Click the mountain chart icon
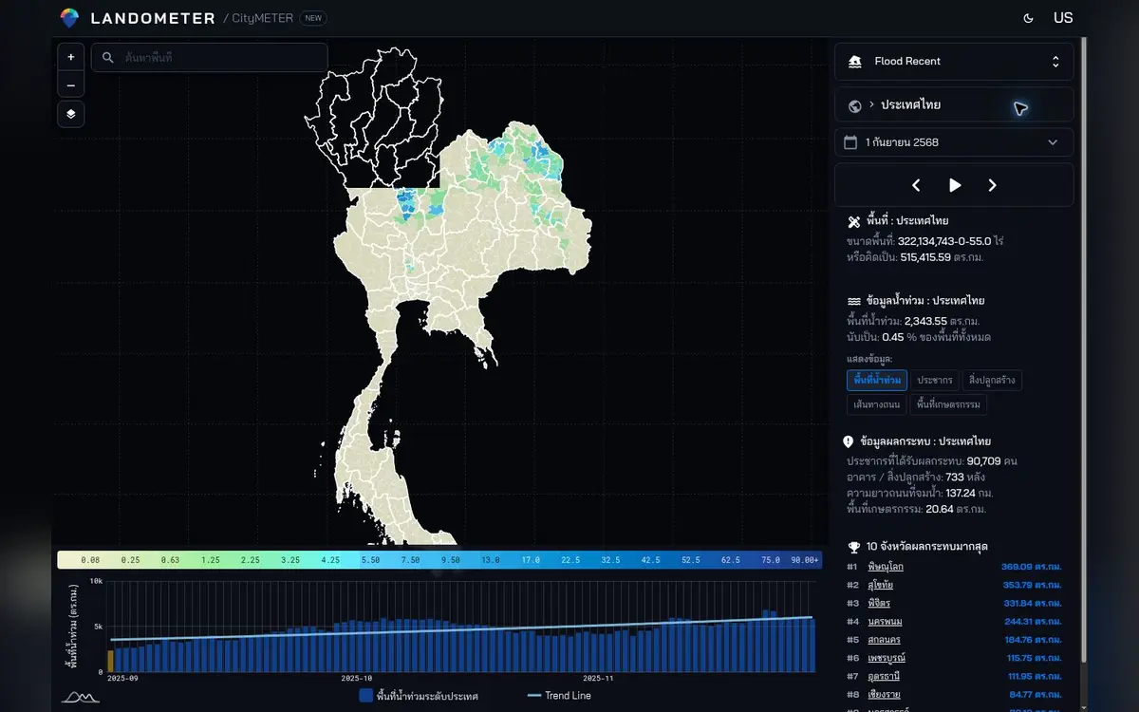1139x712 pixels. 80,697
